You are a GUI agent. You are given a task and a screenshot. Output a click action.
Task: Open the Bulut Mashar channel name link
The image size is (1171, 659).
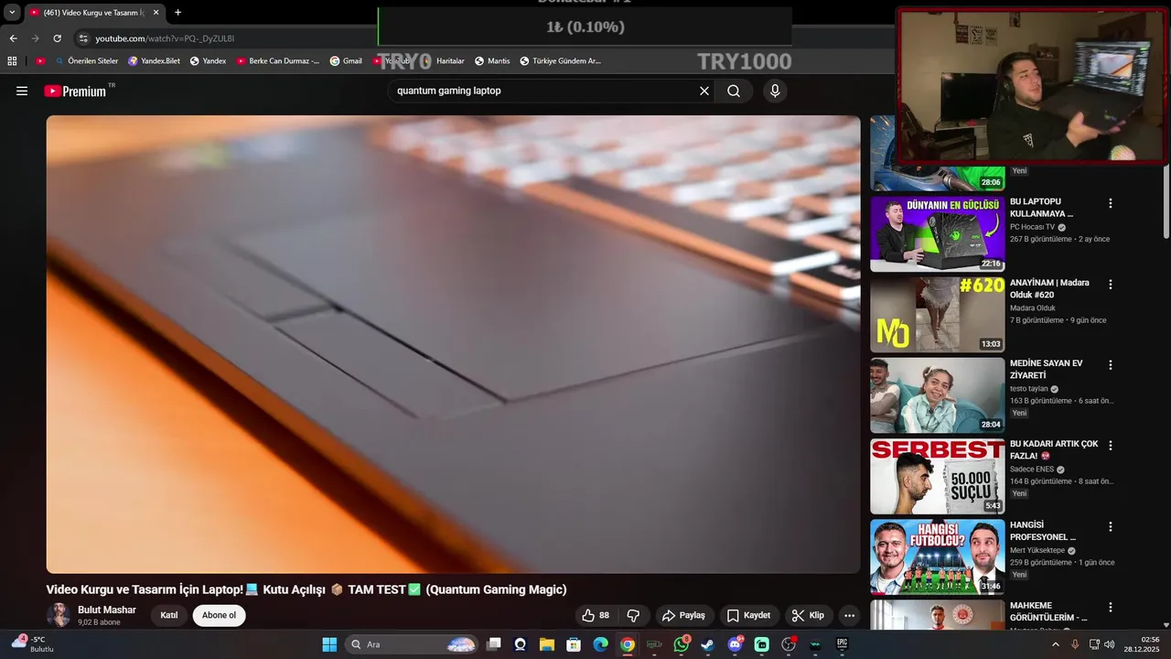[x=107, y=610]
